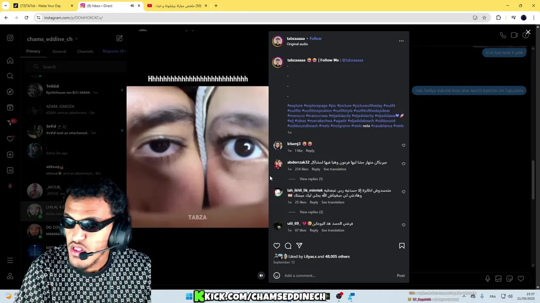Viewport: 540px width, 303px height.
Task: Switch to the General inbox tab
Action: coord(59,51)
